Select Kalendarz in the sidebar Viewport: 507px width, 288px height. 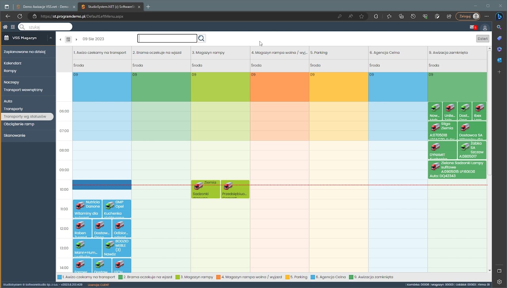pyautogui.click(x=13, y=63)
